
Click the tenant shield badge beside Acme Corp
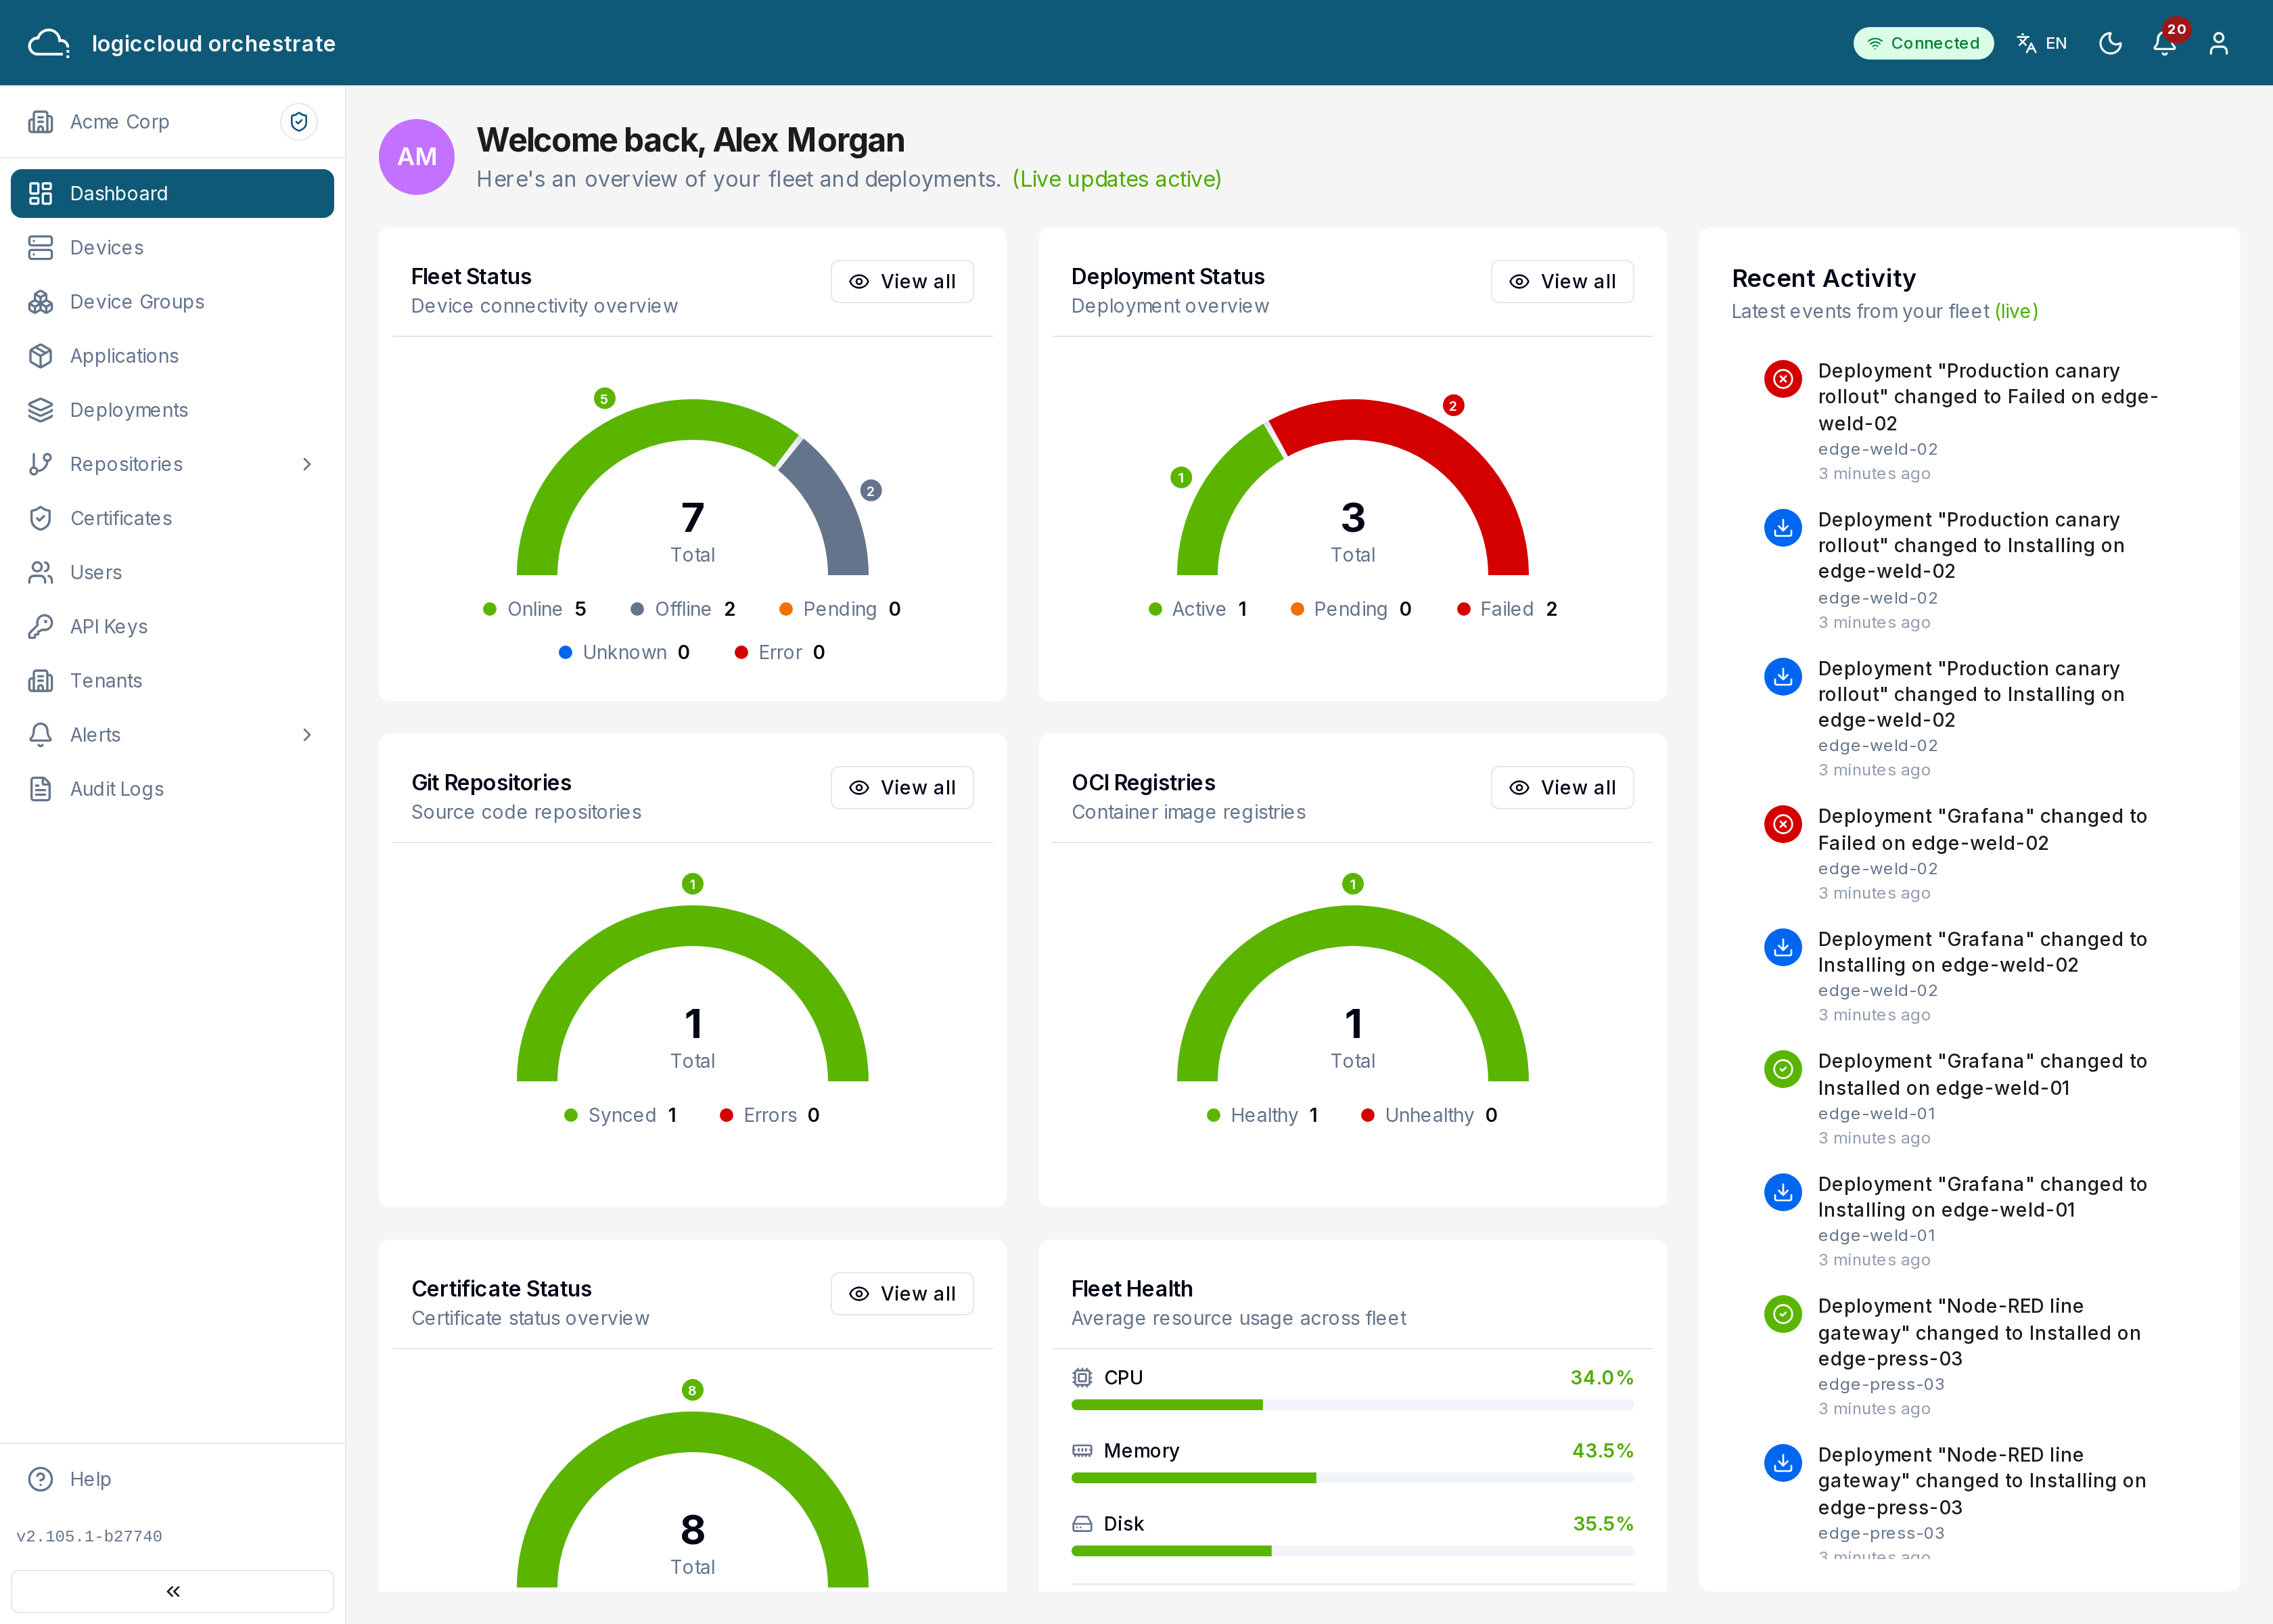coord(299,122)
